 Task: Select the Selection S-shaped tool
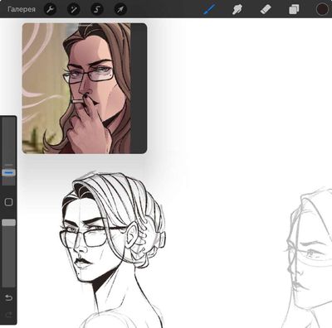click(x=97, y=10)
